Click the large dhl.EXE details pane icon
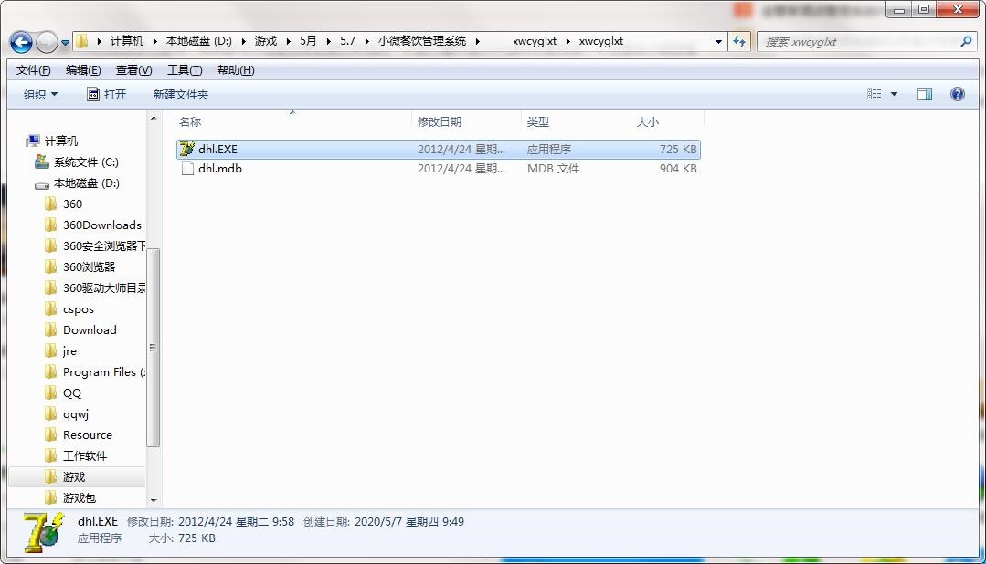This screenshot has width=986, height=564. [x=43, y=532]
